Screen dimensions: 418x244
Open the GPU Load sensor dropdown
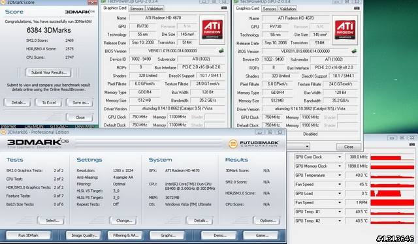pyautogui.click(x=340, y=193)
